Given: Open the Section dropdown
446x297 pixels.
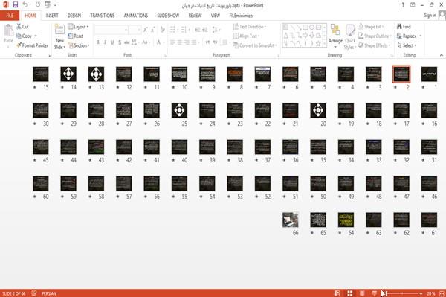Looking at the screenshot, I should point(79,45).
